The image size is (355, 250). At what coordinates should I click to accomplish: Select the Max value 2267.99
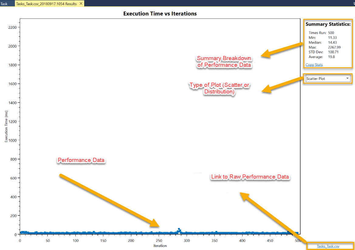[x=334, y=47]
